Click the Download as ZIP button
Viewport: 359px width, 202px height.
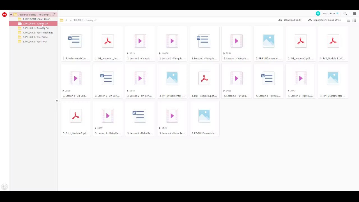click(290, 20)
